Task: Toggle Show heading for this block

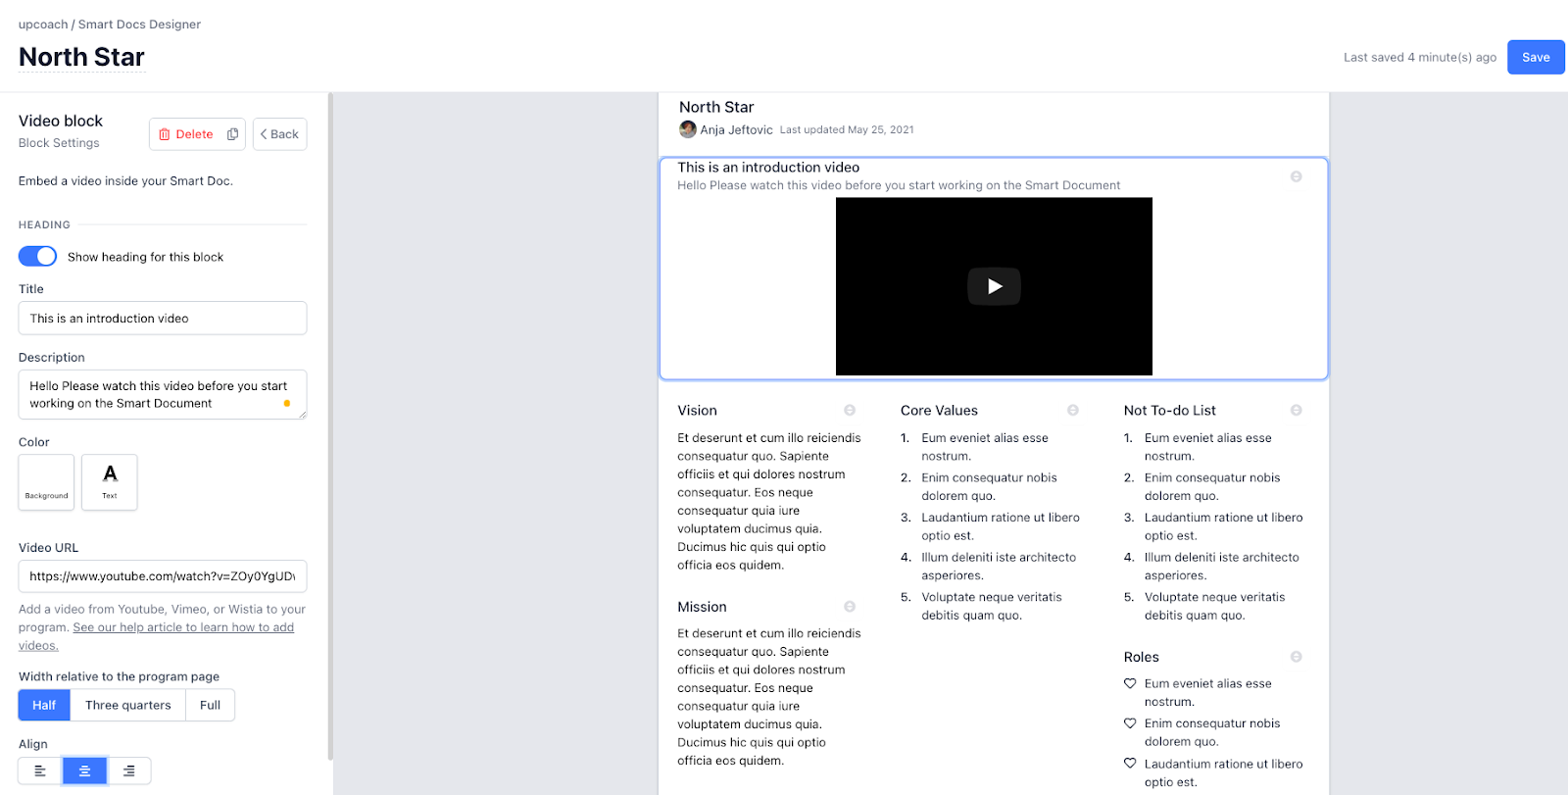Action: tap(37, 256)
